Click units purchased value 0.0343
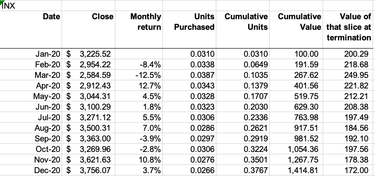The width and height of the screenshot is (375, 176). click(x=189, y=86)
